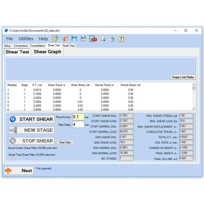This screenshot has height=204, width=204.
Task: Click the END NORMAL DIAL field 0.3851
Action: click(126, 148)
